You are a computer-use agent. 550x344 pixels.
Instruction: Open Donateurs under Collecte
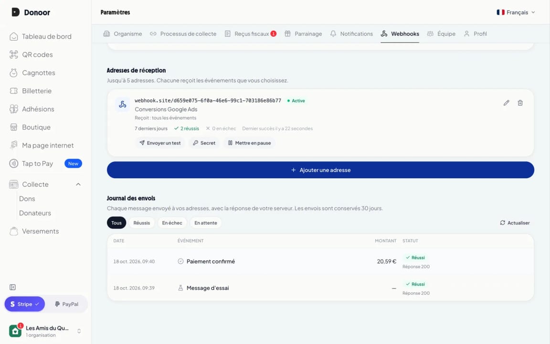coord(35,213)
